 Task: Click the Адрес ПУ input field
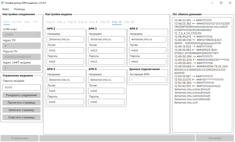[x=21, y=46]
